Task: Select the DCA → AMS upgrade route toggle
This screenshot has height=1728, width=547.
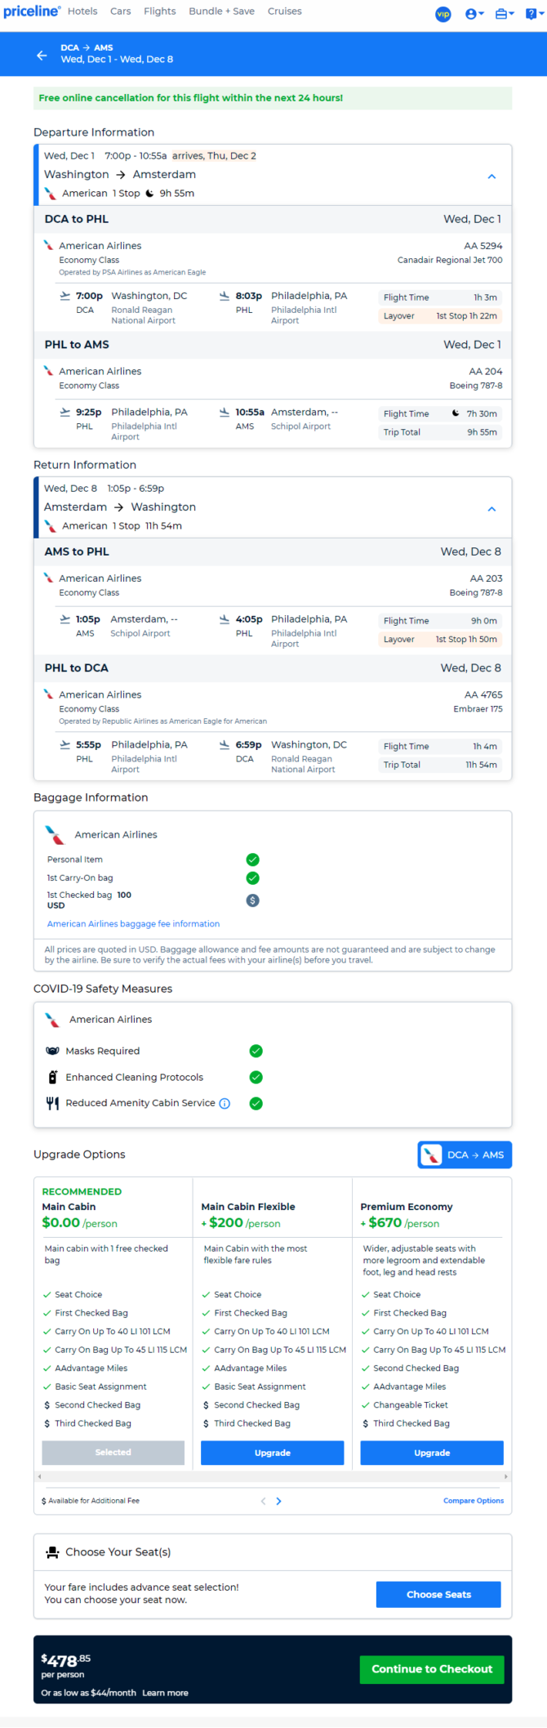Action: coord(465,1154)
